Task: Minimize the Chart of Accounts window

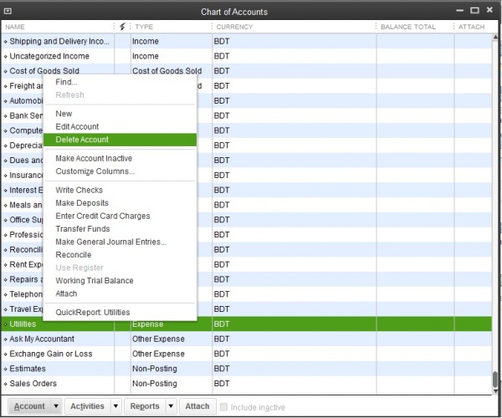Action: (x=459, y=10)
